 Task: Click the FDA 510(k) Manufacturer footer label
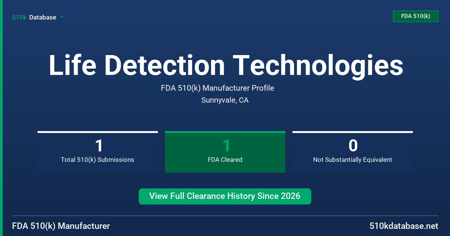pyautogui.click(x=61, y=226)
